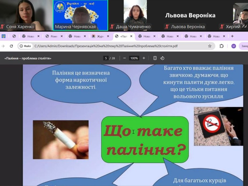Click the Марина Чернявская name label
The height and width of the screenshot is (186, 248).
(75, 27)
